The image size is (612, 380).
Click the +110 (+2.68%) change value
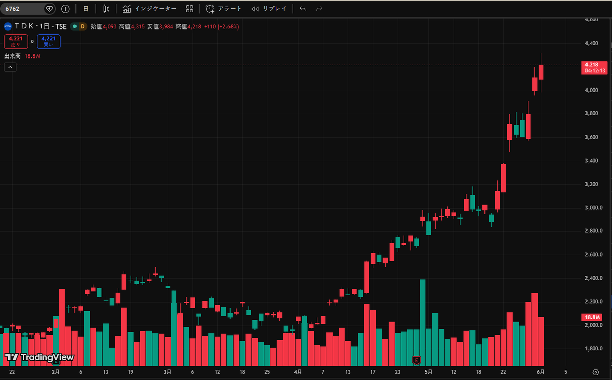(221, 26)
